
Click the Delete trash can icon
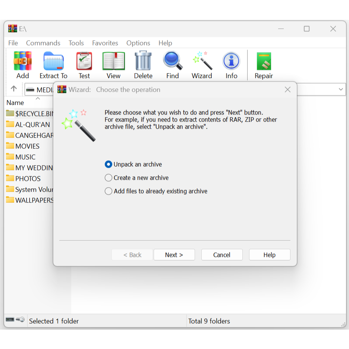tap(143, 60)
